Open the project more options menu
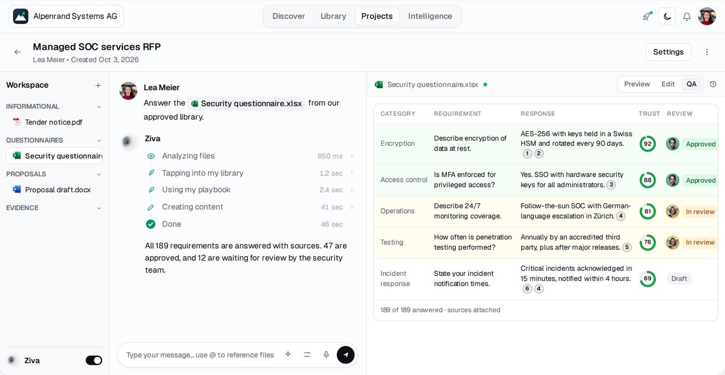 coord(707,52)
